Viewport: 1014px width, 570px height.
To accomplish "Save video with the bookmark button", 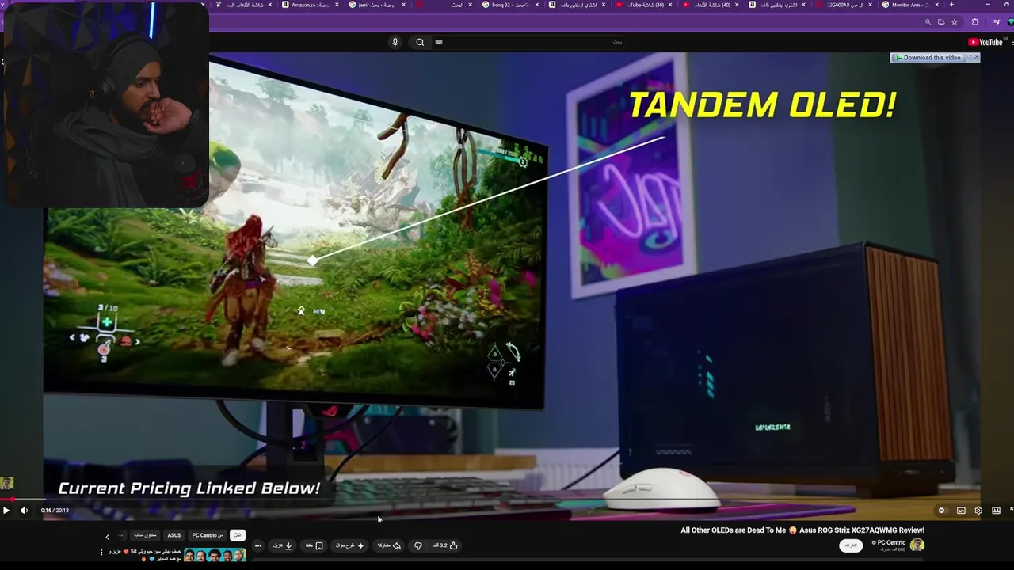I will coord(314,545).
